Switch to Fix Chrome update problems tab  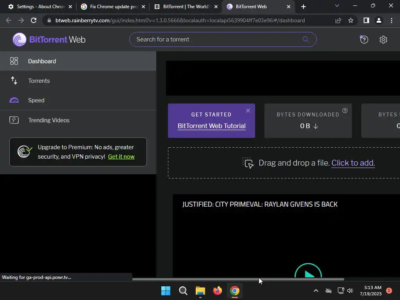click(113, 7)
